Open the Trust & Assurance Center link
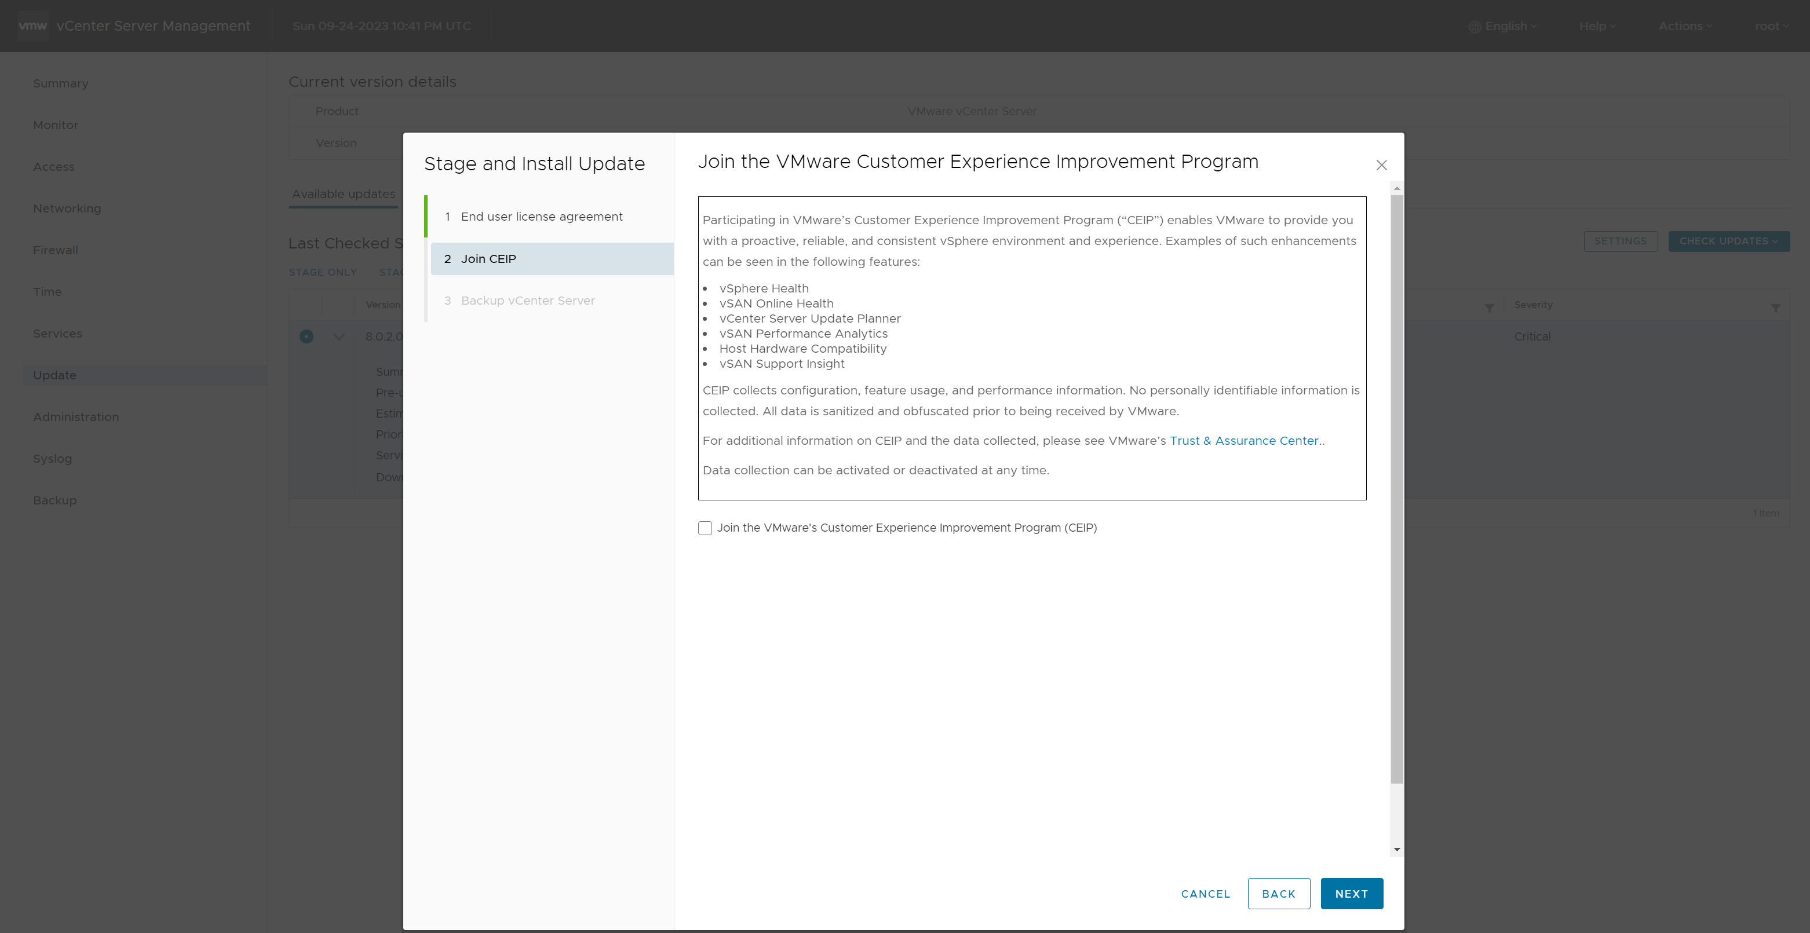This screenshot has width=1810, height=933. [x=1244, y=441]
